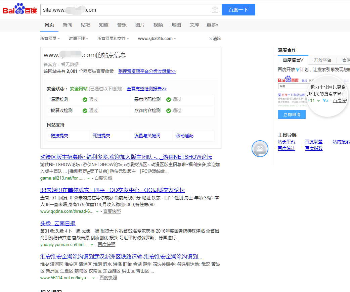This screenshot has height=292, width=350.
Task: Expand the www.sjb2015.com site filter dropdown
Action: click(157, 39)
